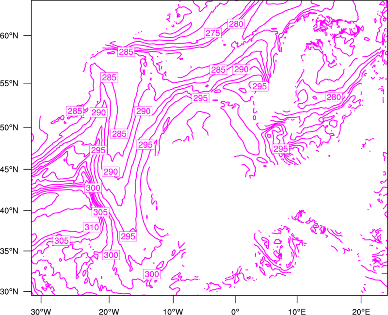Click the 10°W longitude axis label

click(x=173, y=312)
